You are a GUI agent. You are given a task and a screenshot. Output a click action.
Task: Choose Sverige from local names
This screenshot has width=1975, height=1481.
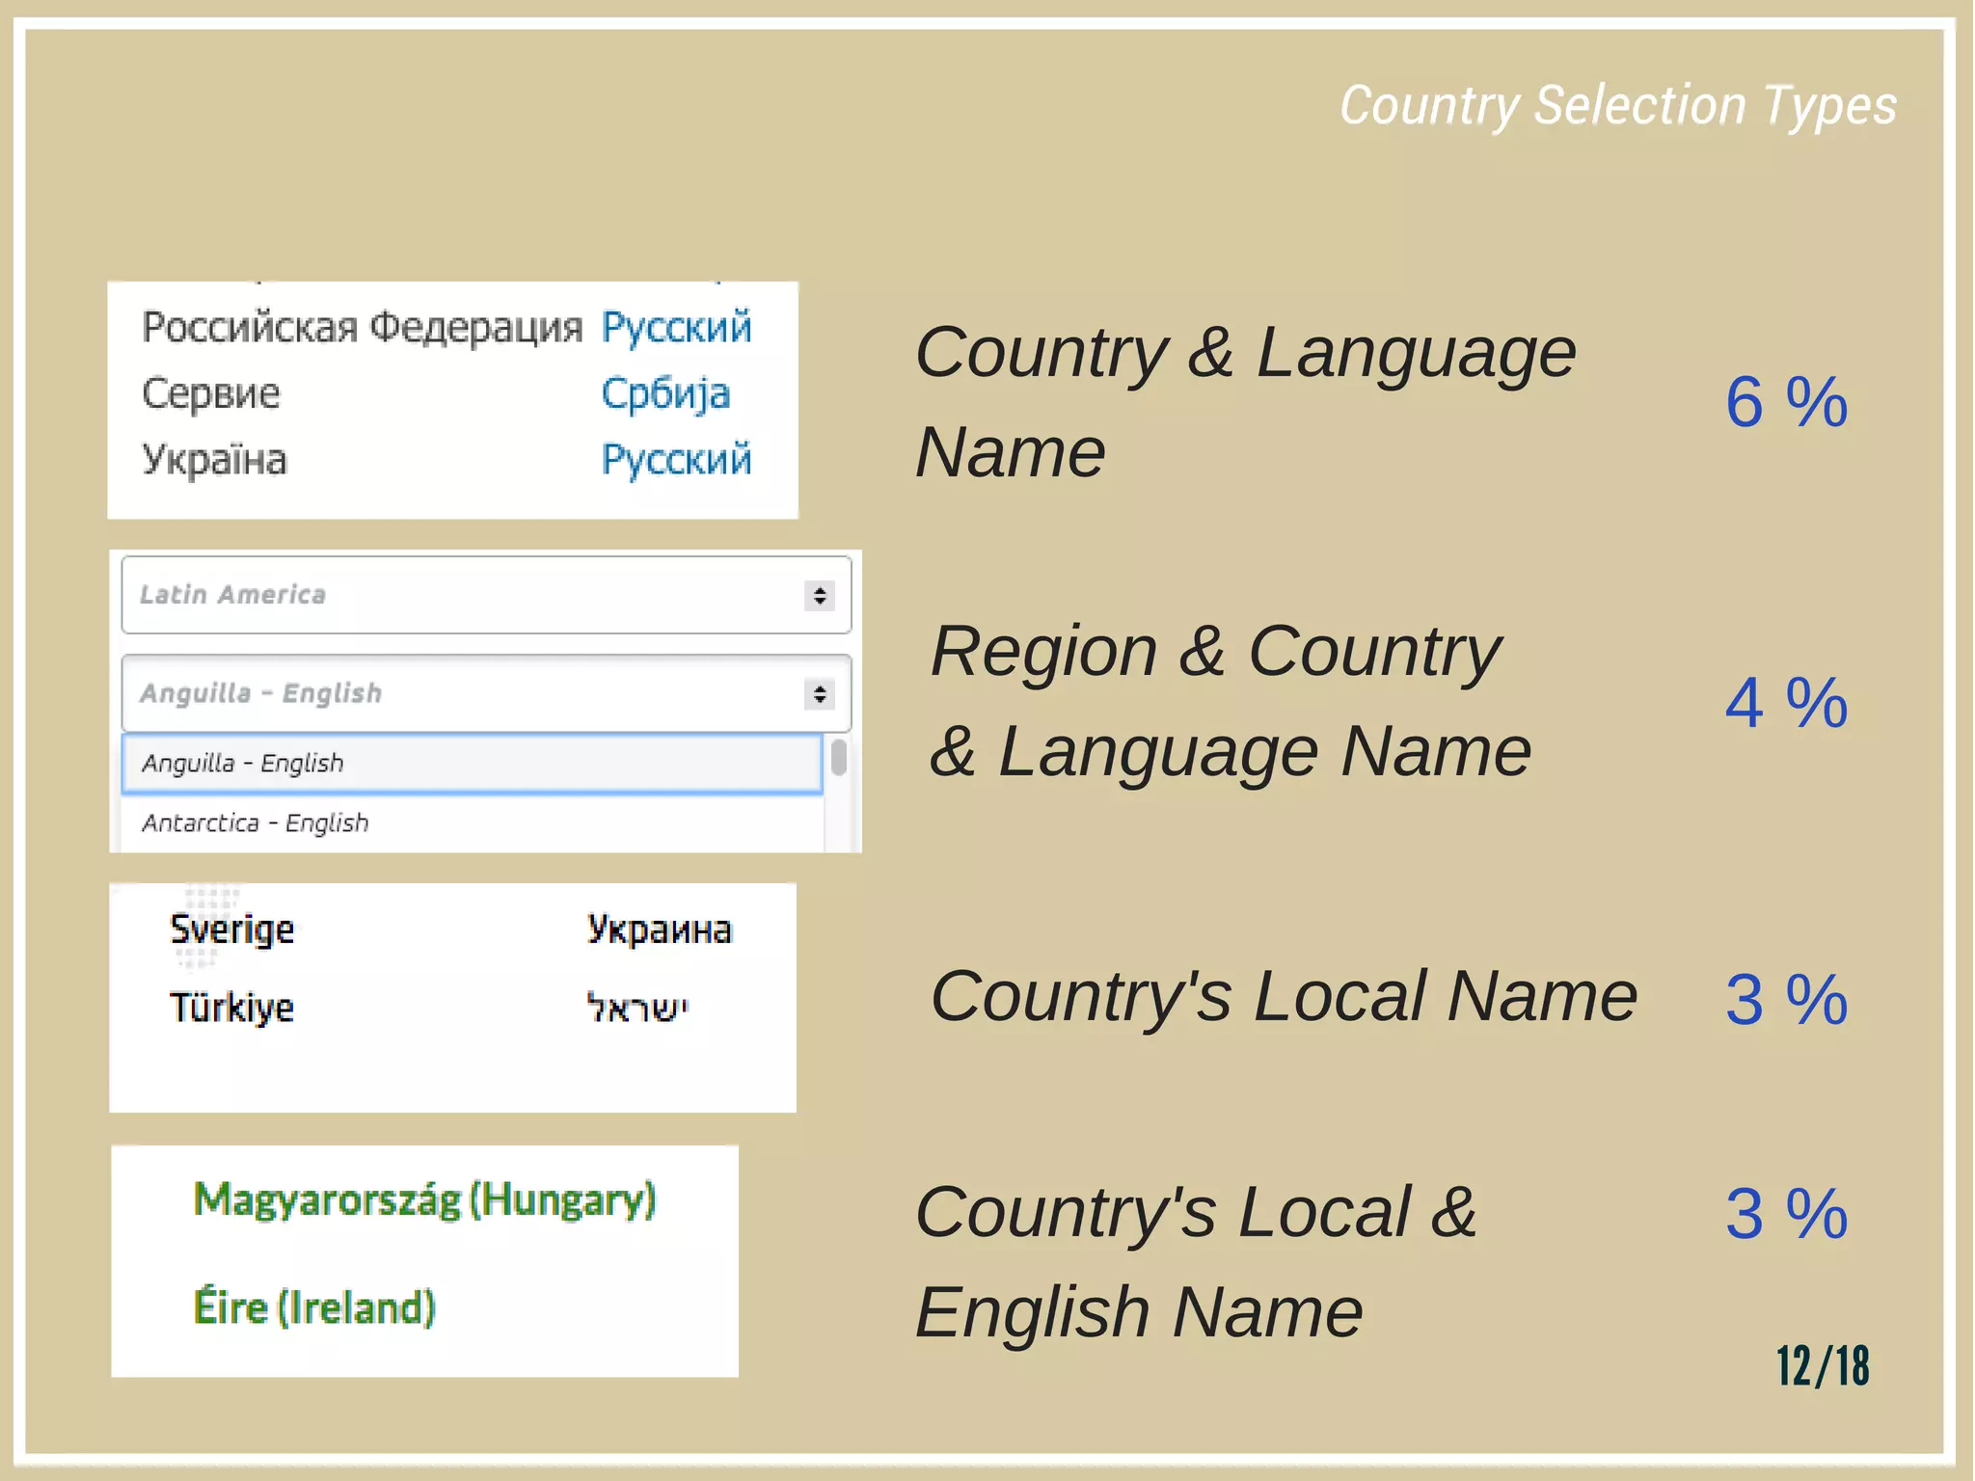pos(231,929)
